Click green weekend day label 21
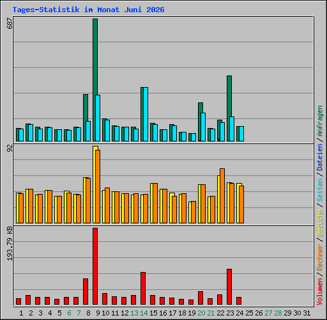Image resolution: width=327 pixels, height=320 pixels. pos(211,313)
